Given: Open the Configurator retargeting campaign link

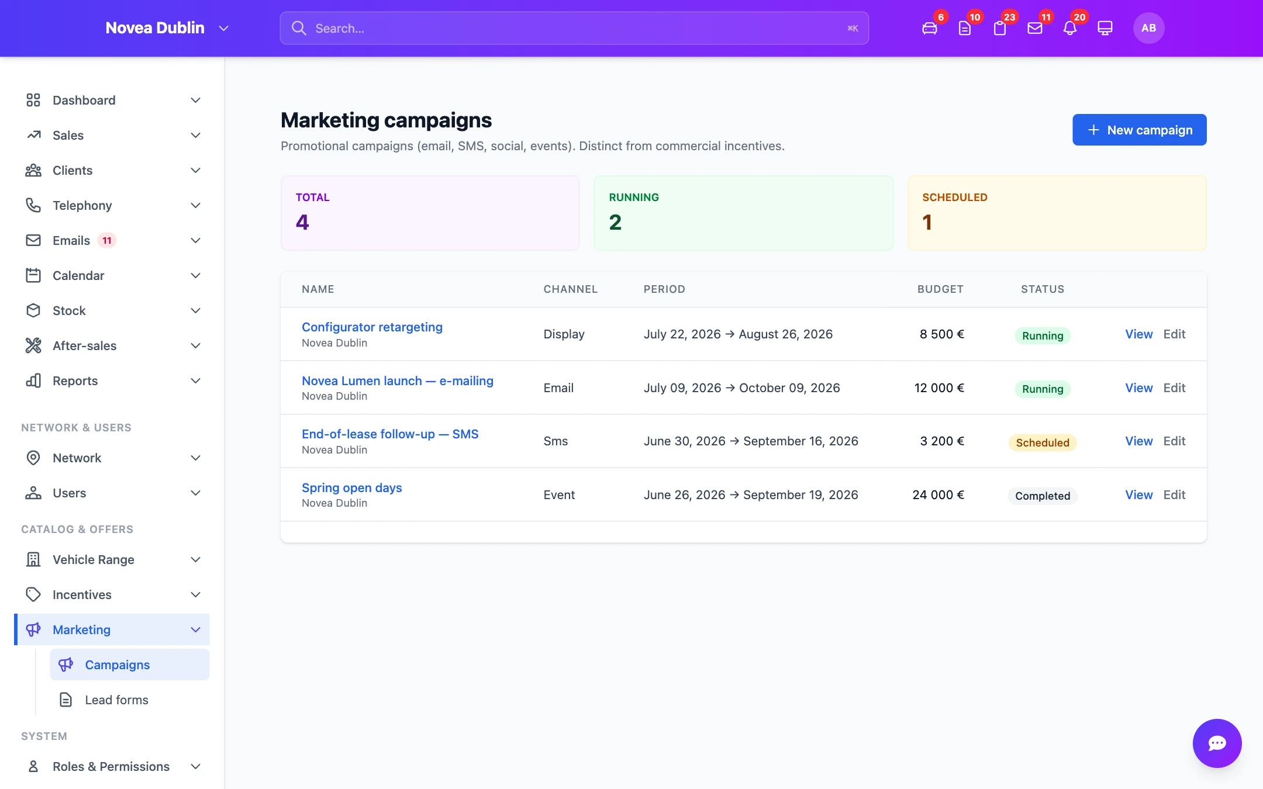Looking at the screenshot, I should click(x=372, y=327).
